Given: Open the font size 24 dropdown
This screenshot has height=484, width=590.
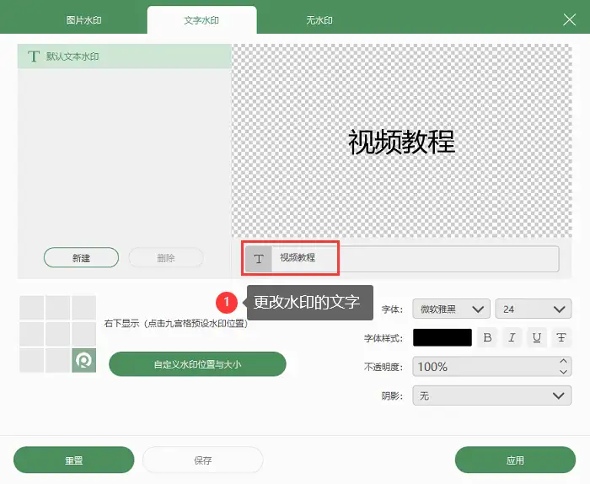Looking at the screenshot, I should (x=534, y=309).
